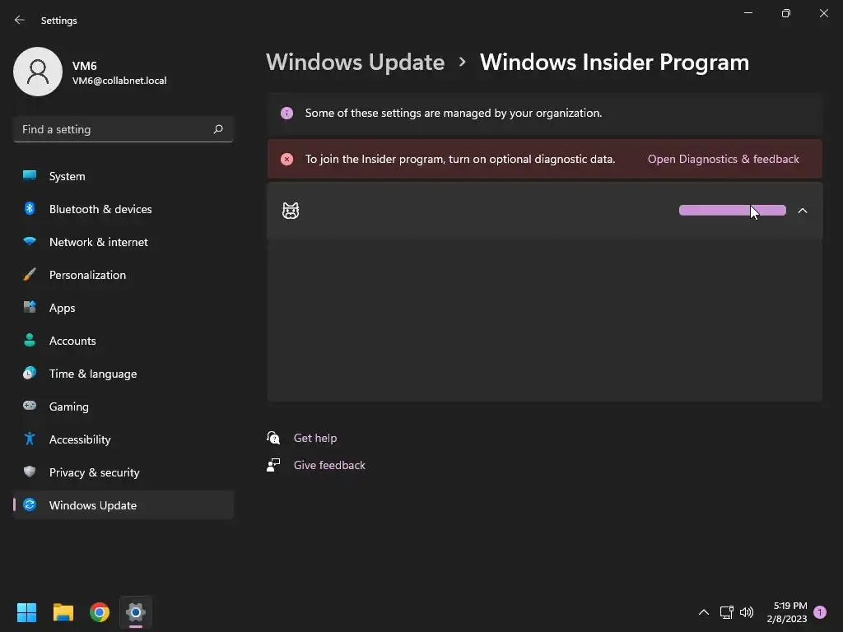Click the Windows Update breadcrumb
The width and height of the screenshot is (843, 632).
pos(355,63)
